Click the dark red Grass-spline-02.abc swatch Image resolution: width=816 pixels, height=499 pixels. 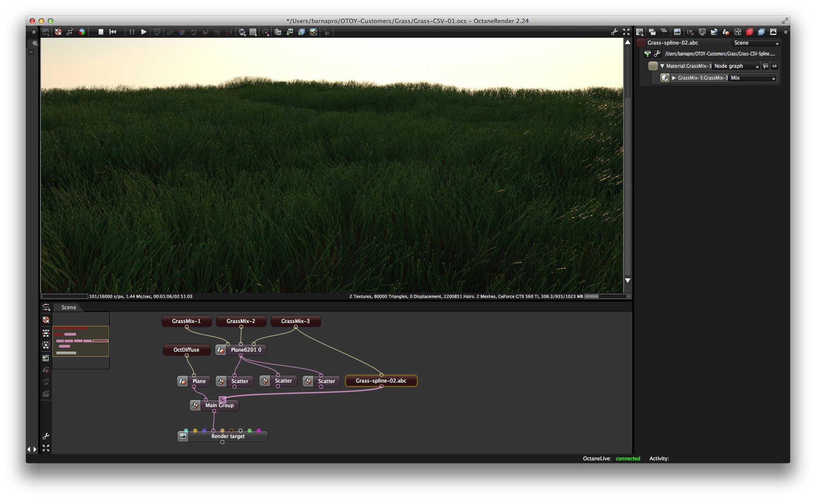tap(641, 43)
